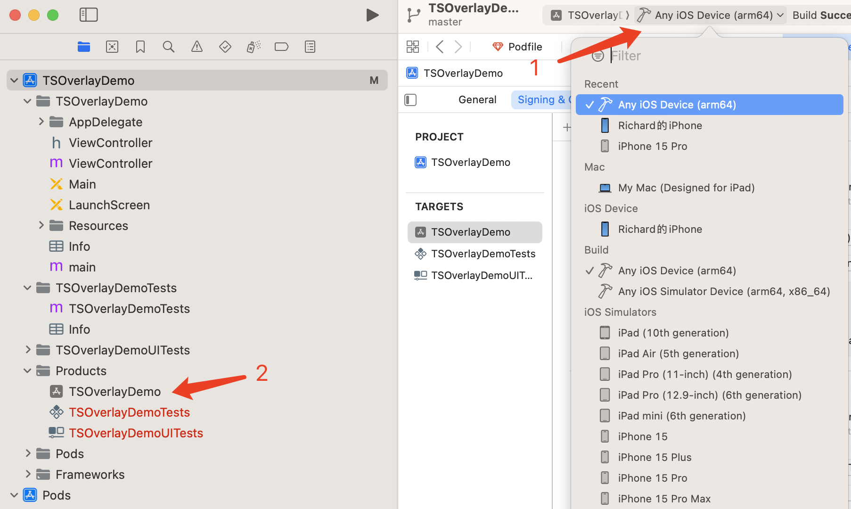The width and height of the screenshot is (851, 509).
Task: Select Any iOS Simulator Device (arm64, x86_64)
Action: pos(709,291)
